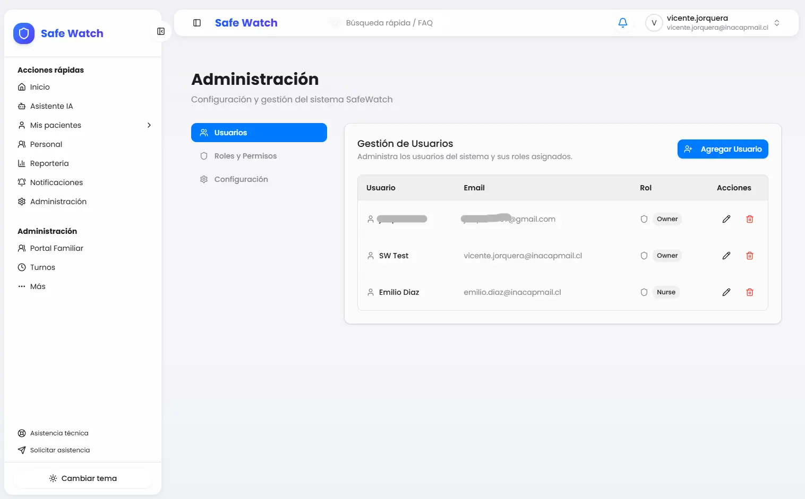Open the Configuración tab
The image size is (805, 499).
coord(241,179)
